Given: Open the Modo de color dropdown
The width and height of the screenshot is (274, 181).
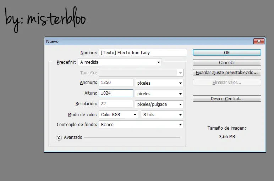Looking at the screenshot, I should pos(118,114).
